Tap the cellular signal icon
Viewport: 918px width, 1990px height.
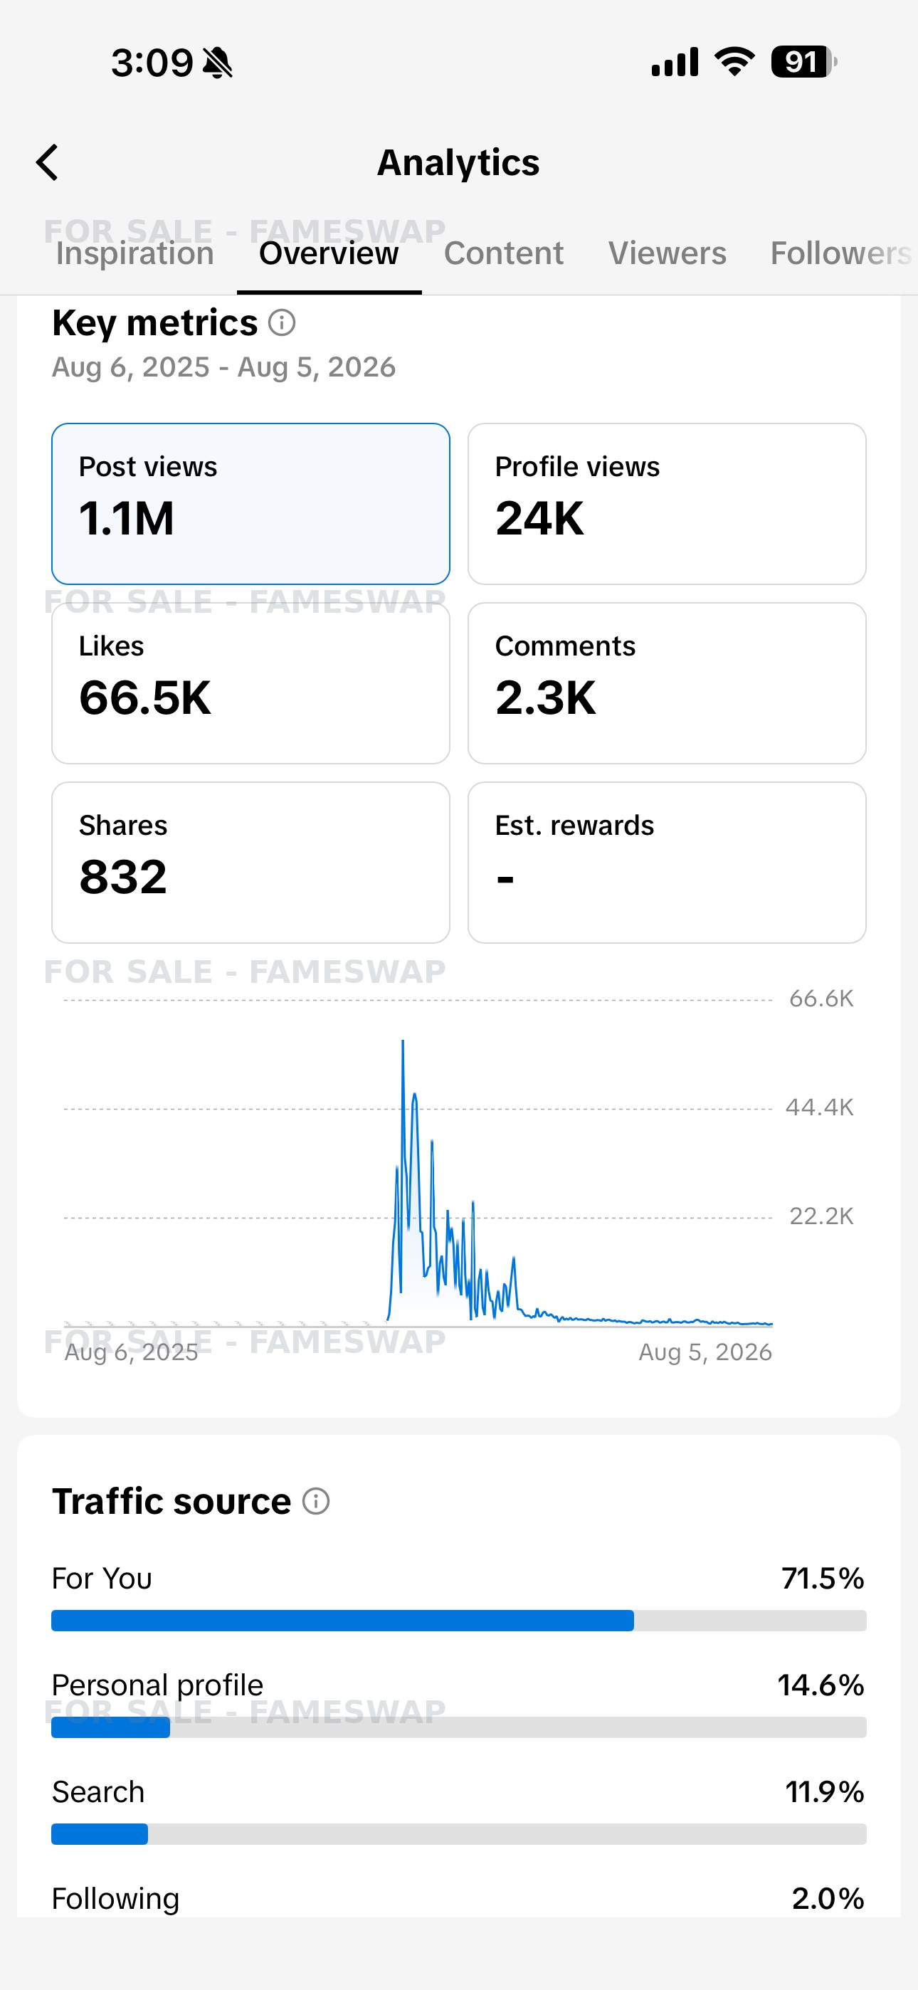coord(675,62)
